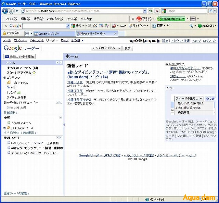Expand the Google Toolbar search box dropdown
Viewport: 219px width, 203px height.
point(68,26)
